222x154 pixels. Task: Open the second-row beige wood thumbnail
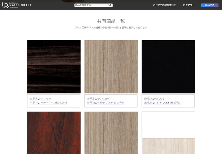coord(111,133)
